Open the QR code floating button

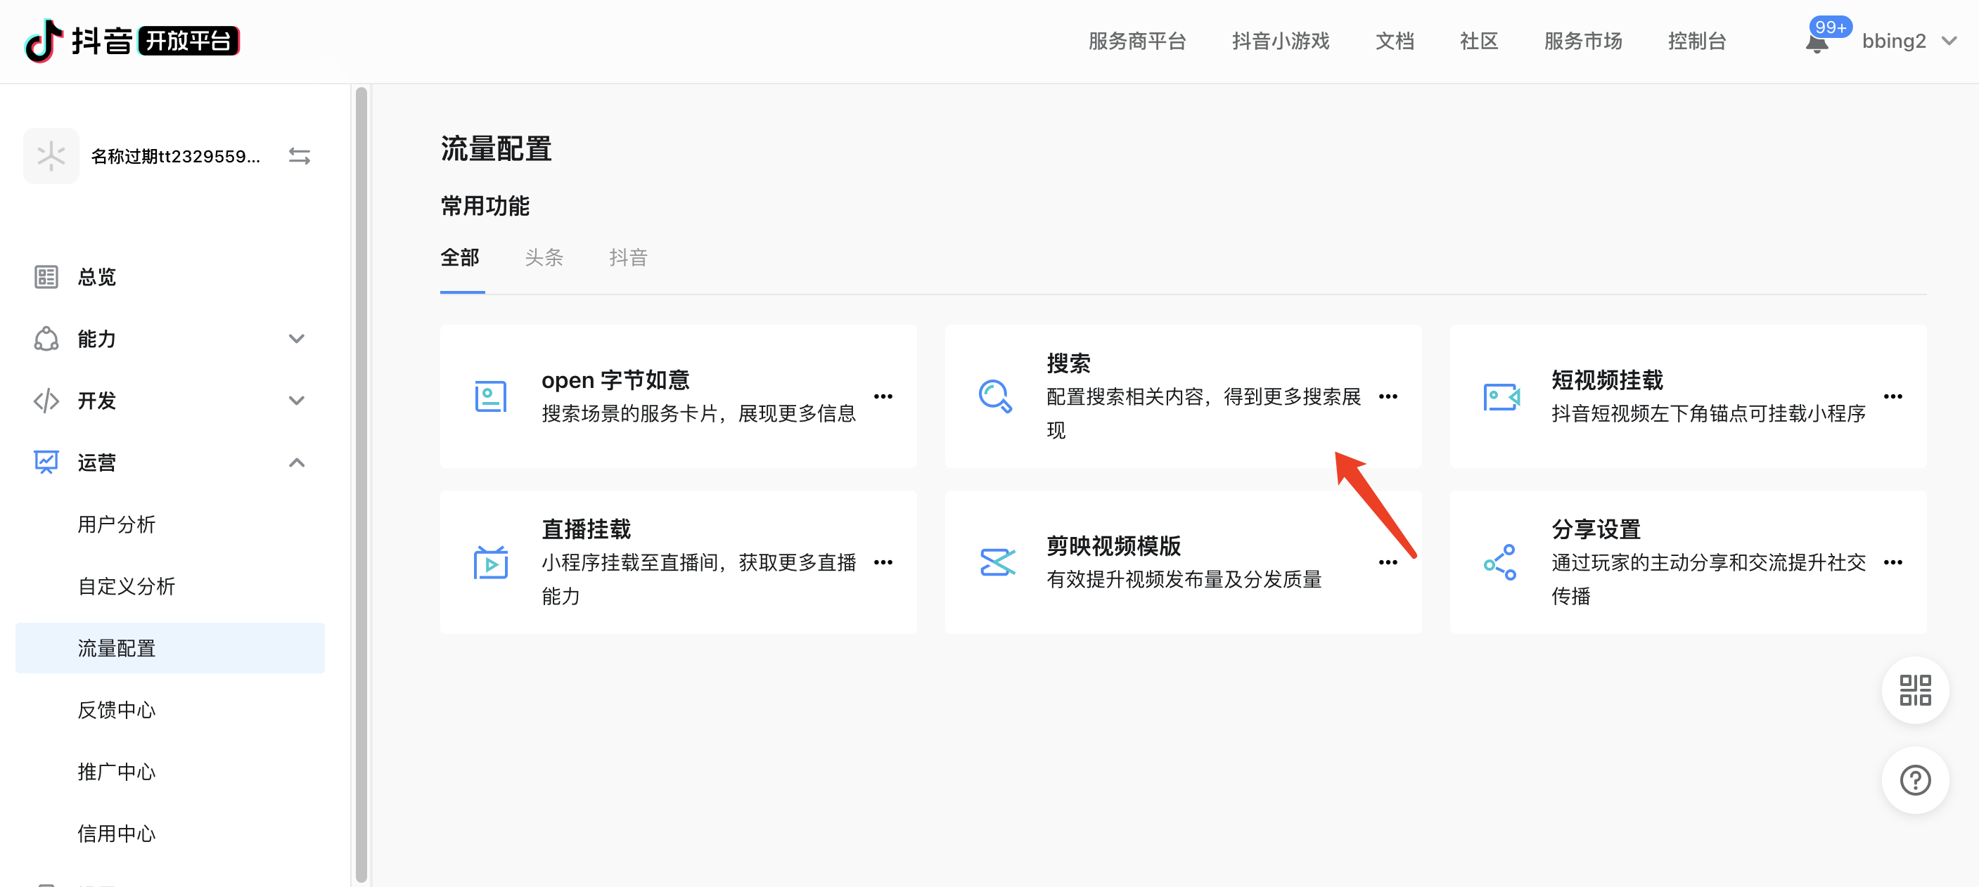1914,689
